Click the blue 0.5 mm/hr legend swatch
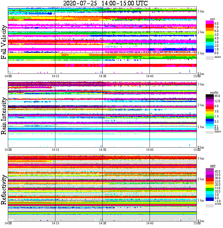This screenshot has height=228, width=223. (210, 120)
